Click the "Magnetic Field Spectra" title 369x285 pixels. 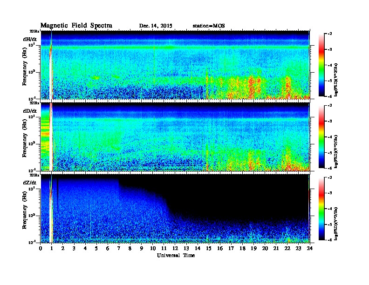[x=76, y=26]
